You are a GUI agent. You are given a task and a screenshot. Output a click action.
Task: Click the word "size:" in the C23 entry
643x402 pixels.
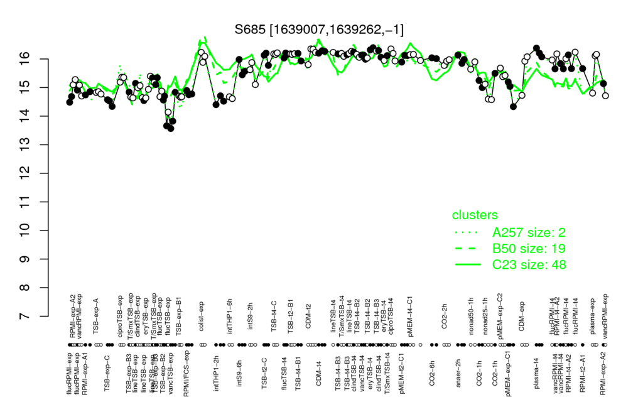click(534, 265)
